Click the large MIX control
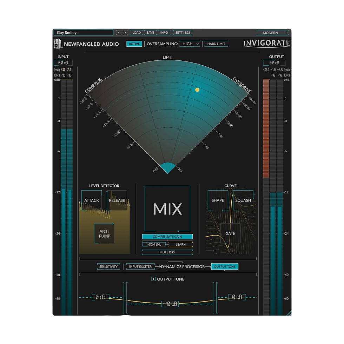This screenshot has width=344, height=344. coord(167,209)
